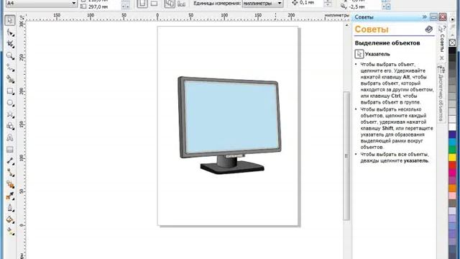
Task: Click the scroll-up arrow of canvas scrollbar
Action: pyautogui.click(x=346, y=26)
